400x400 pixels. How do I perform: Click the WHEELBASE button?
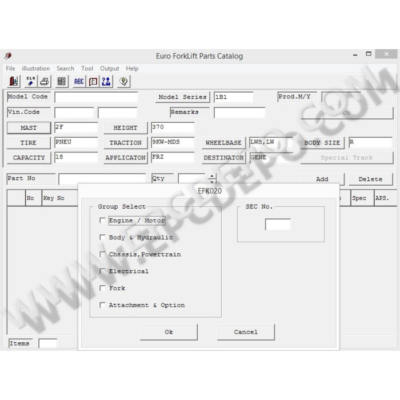(224, 143)
